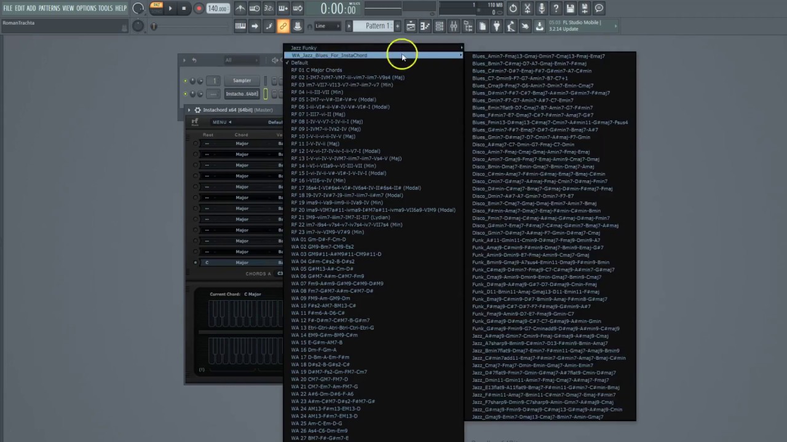Click the step editing arrow icon
Image resolution: width=787 pixels, height=442 pixels.
[x=255, y=26]
